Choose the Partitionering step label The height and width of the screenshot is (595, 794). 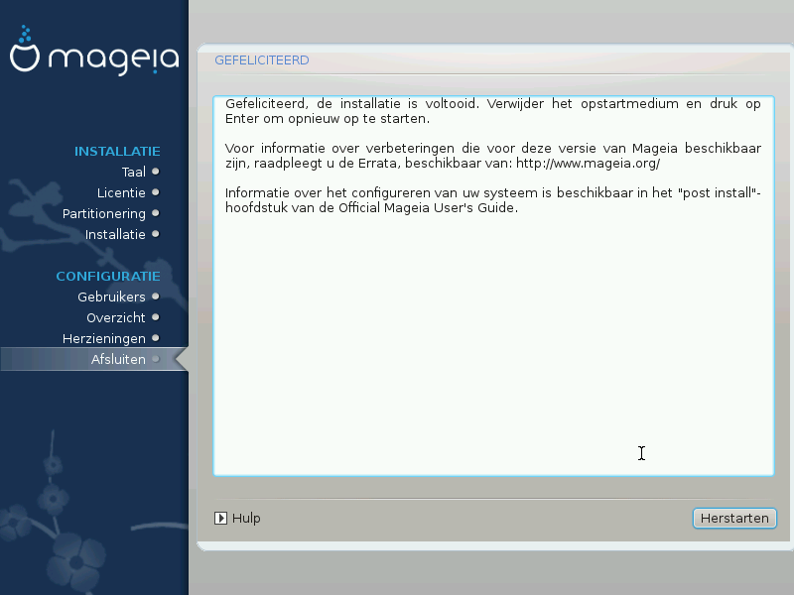tap(104, 213)
